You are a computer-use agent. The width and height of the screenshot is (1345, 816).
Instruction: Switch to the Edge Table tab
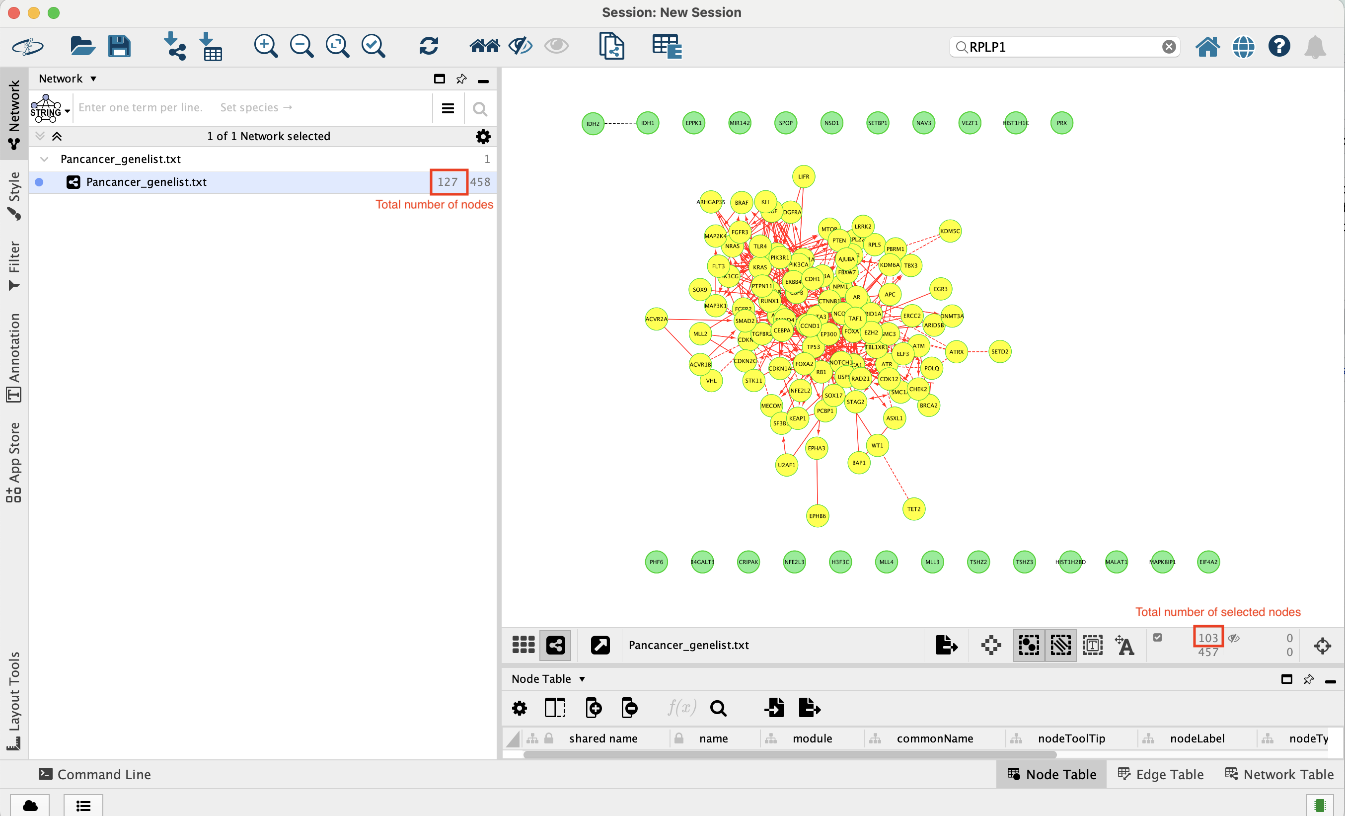[x=1161, y=774]
